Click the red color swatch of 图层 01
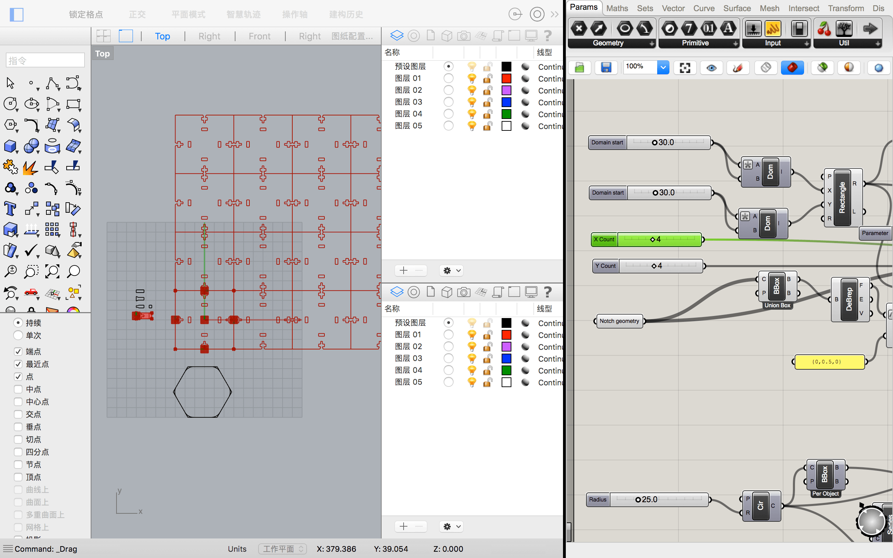 506,78
